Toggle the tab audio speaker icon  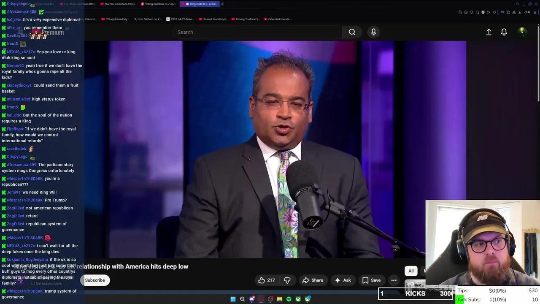[502, 12]
